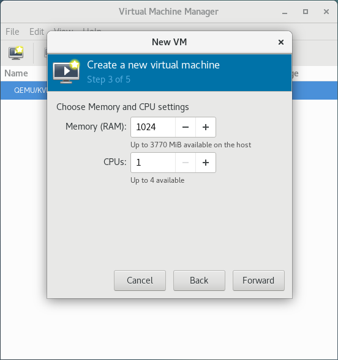Click the wizard monitor icon in blue banner

pyautogui.click(x=67, y=72)
